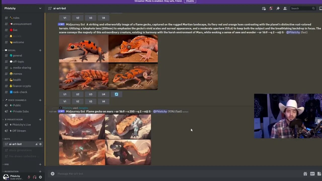322x181 pixels.
Task: Click the create invite icon on ai-art-bot
Action: click(37, 144)
